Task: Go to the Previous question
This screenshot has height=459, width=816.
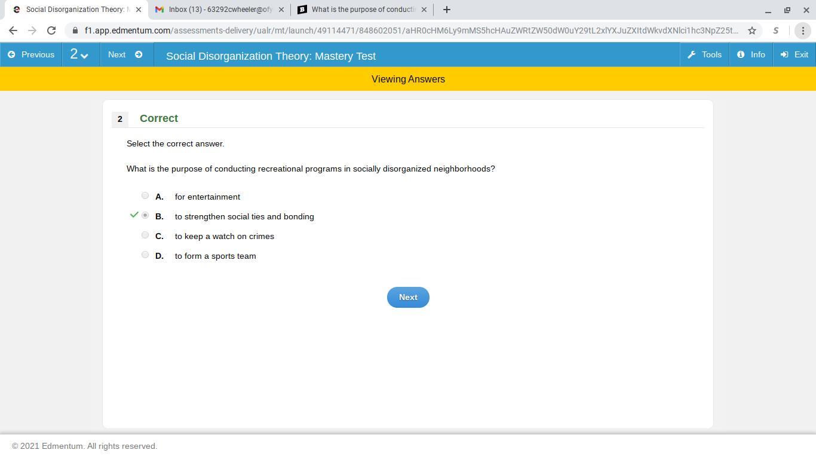Action: coord(31,54)
